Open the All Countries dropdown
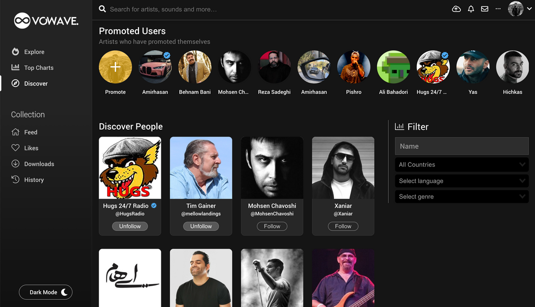535x307 pixels. point(461,164)
